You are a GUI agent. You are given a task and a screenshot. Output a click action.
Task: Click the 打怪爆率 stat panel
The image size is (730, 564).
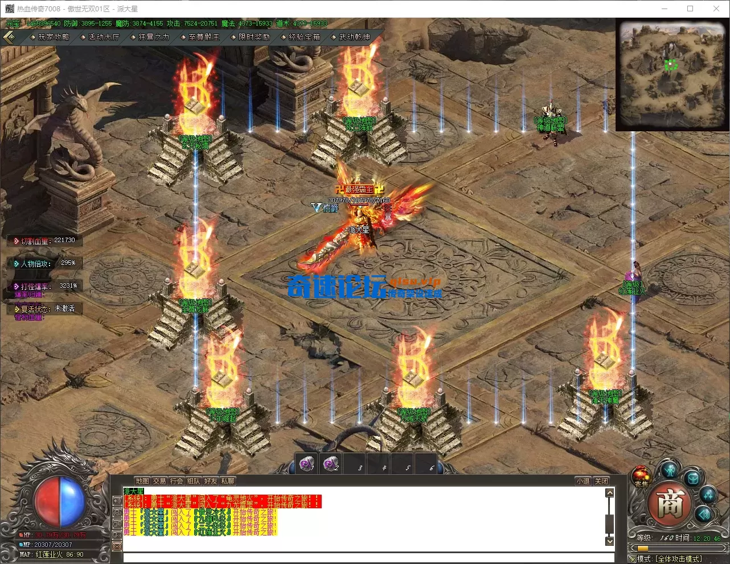point(44,286)
